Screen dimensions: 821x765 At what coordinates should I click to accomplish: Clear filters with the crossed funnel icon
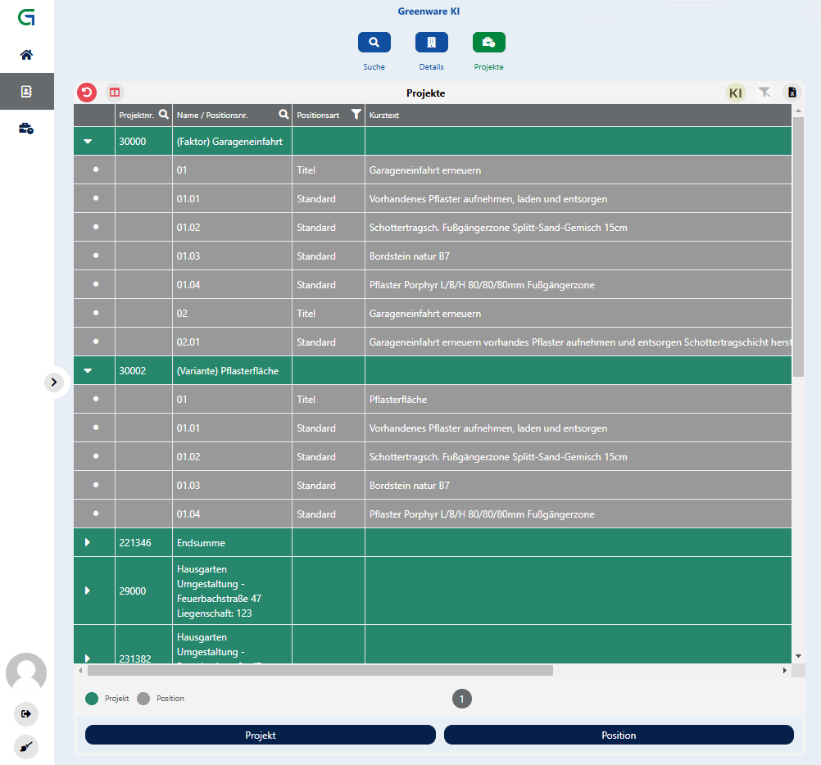point(764,93)
